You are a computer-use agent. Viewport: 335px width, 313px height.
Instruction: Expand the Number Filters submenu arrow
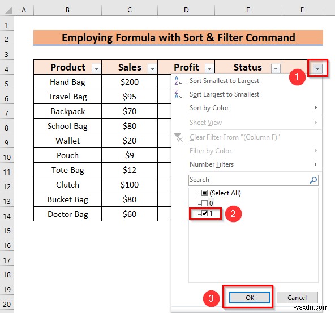point(316,164)
